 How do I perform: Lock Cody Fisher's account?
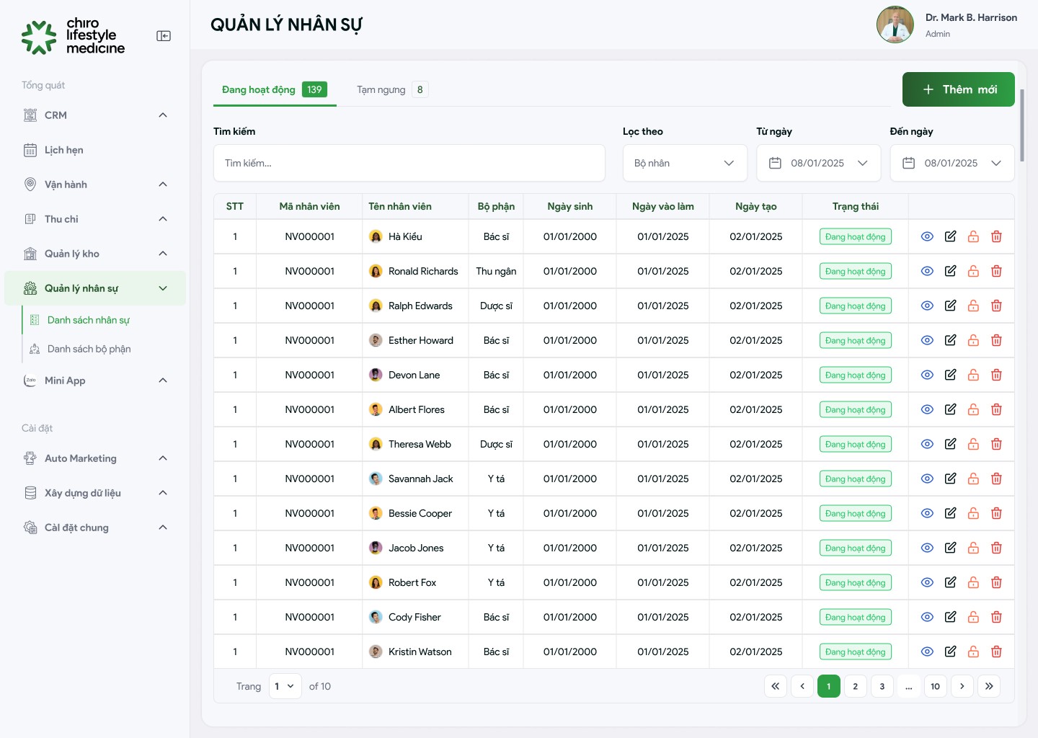coord(973,617)
